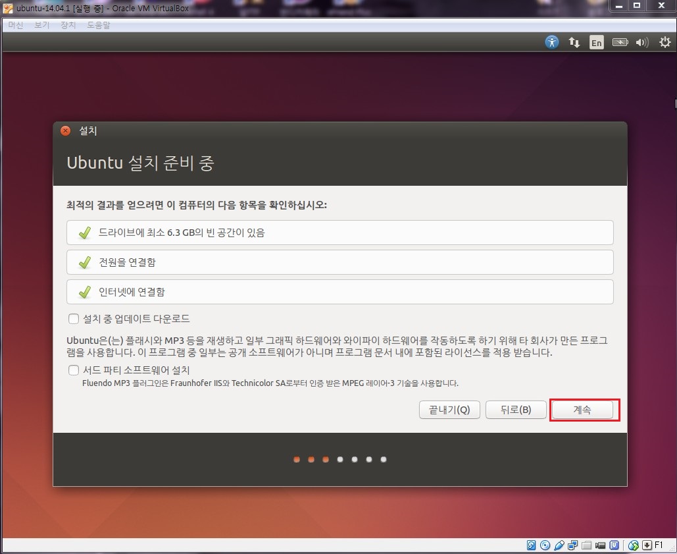Check the 서드 파티 소프트웨어 설치 option
Image resolution: width=677 pixels, height=554 pixels.
74,370
